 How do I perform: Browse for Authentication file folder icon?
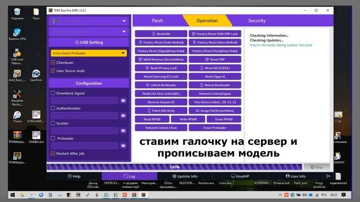[x=123, y=116]
